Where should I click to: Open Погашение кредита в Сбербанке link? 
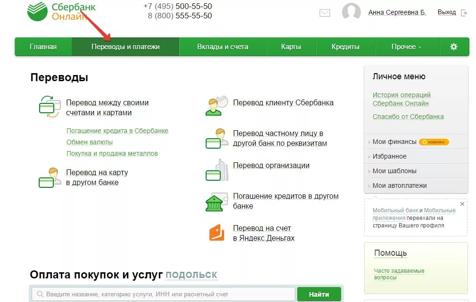pos(117,131)
